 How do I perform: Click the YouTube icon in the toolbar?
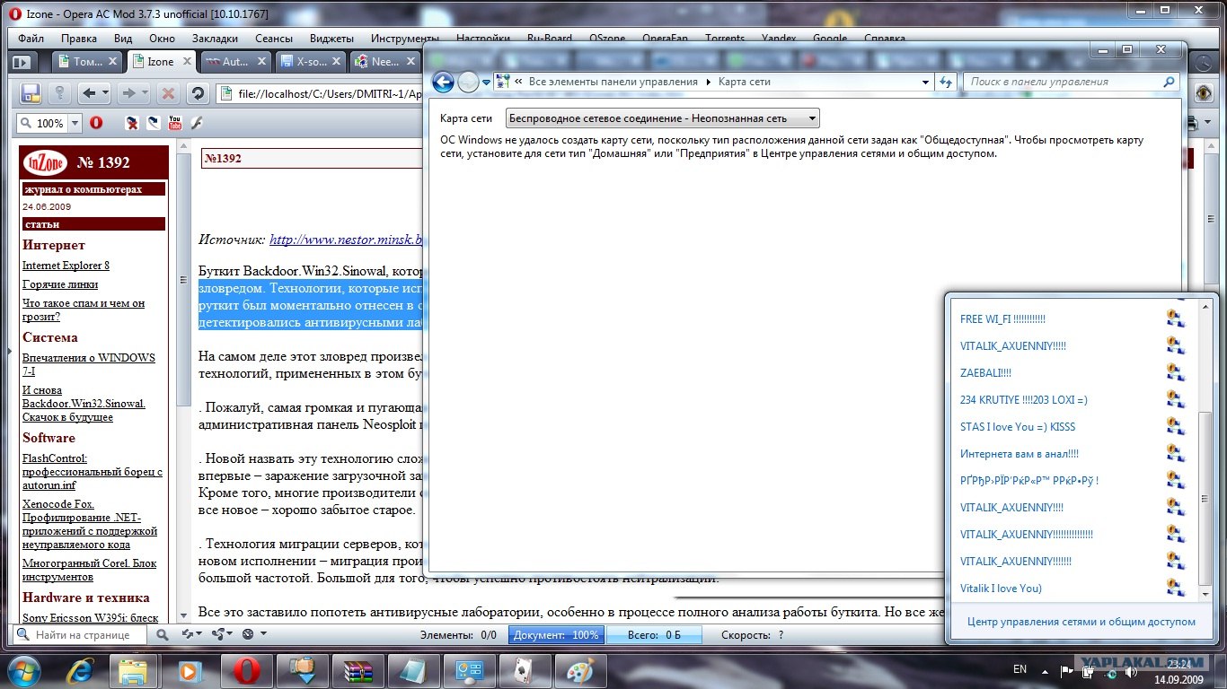[175, 123]
